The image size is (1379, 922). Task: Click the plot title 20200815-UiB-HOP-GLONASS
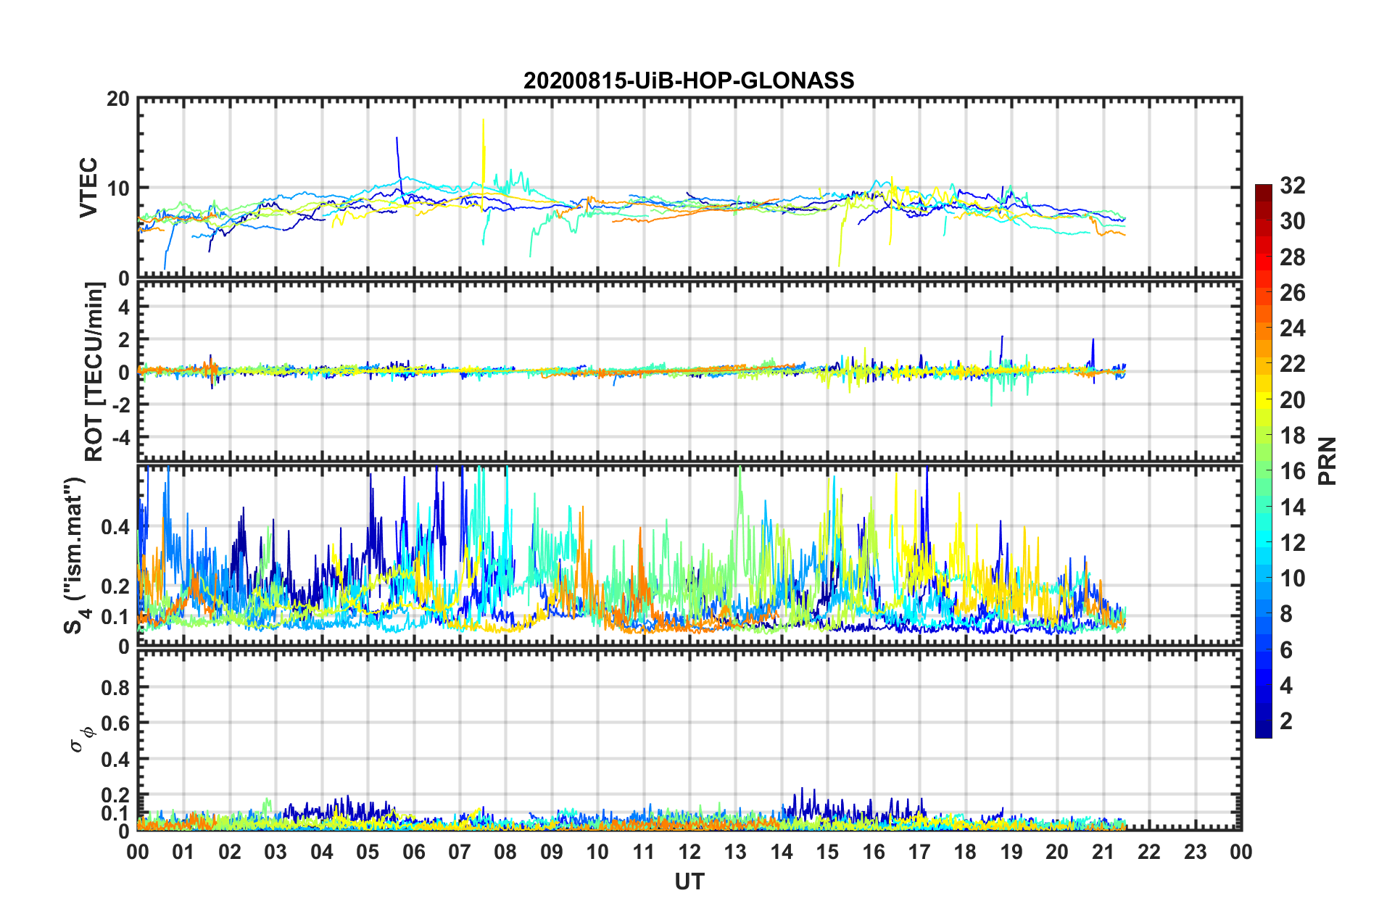(689, 80)
